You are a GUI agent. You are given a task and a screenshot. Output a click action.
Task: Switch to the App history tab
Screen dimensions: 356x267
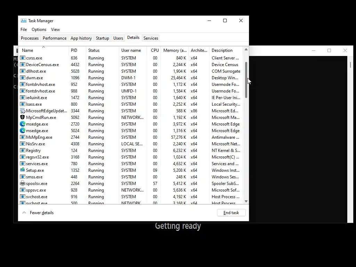(x=81, y=38)
